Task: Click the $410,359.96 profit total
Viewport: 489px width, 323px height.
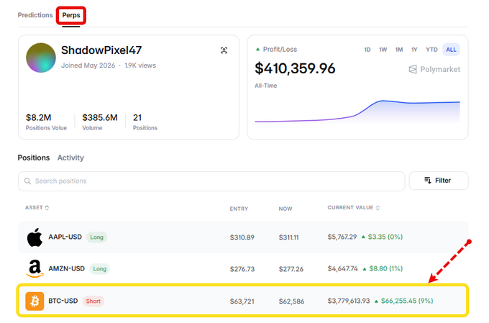Action: 295,68
